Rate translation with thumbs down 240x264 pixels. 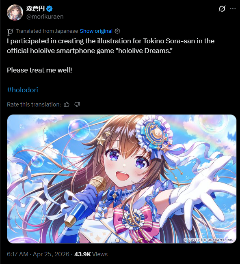point(77,104)
